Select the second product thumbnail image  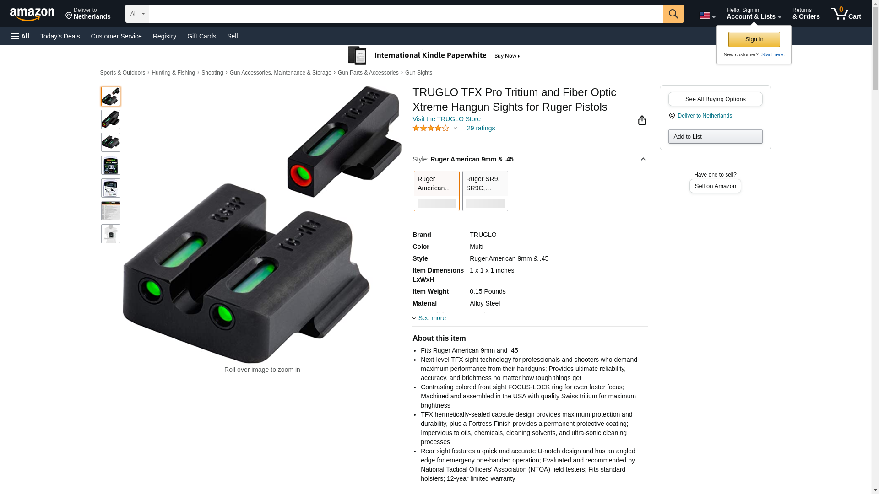pos(111,119)
